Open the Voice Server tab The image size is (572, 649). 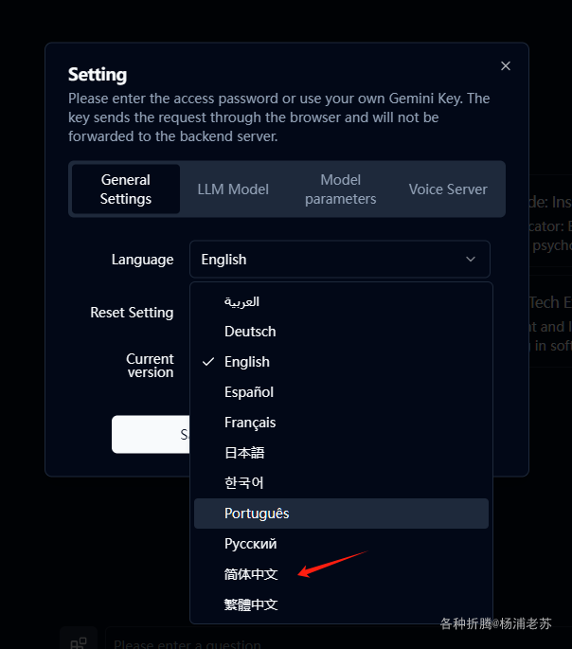448,189
